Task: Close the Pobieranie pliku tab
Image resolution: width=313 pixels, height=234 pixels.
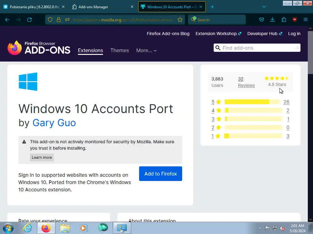Action: (63, 7)
